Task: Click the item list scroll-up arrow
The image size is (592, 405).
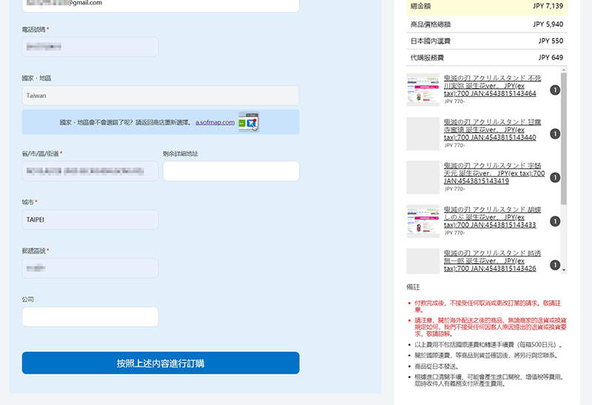Action: pyautogui.click(x=564, y=69)
